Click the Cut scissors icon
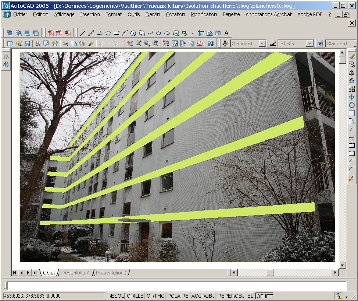The width and height of the screenshot is (358, 301). click(65, 43)
